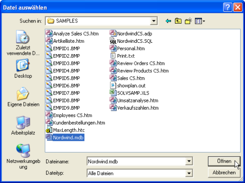Image resolution: width=245 pixels, height=183 pixels.
Task: Select the EMPID5.BMP file icon
Action: point(49,78)
